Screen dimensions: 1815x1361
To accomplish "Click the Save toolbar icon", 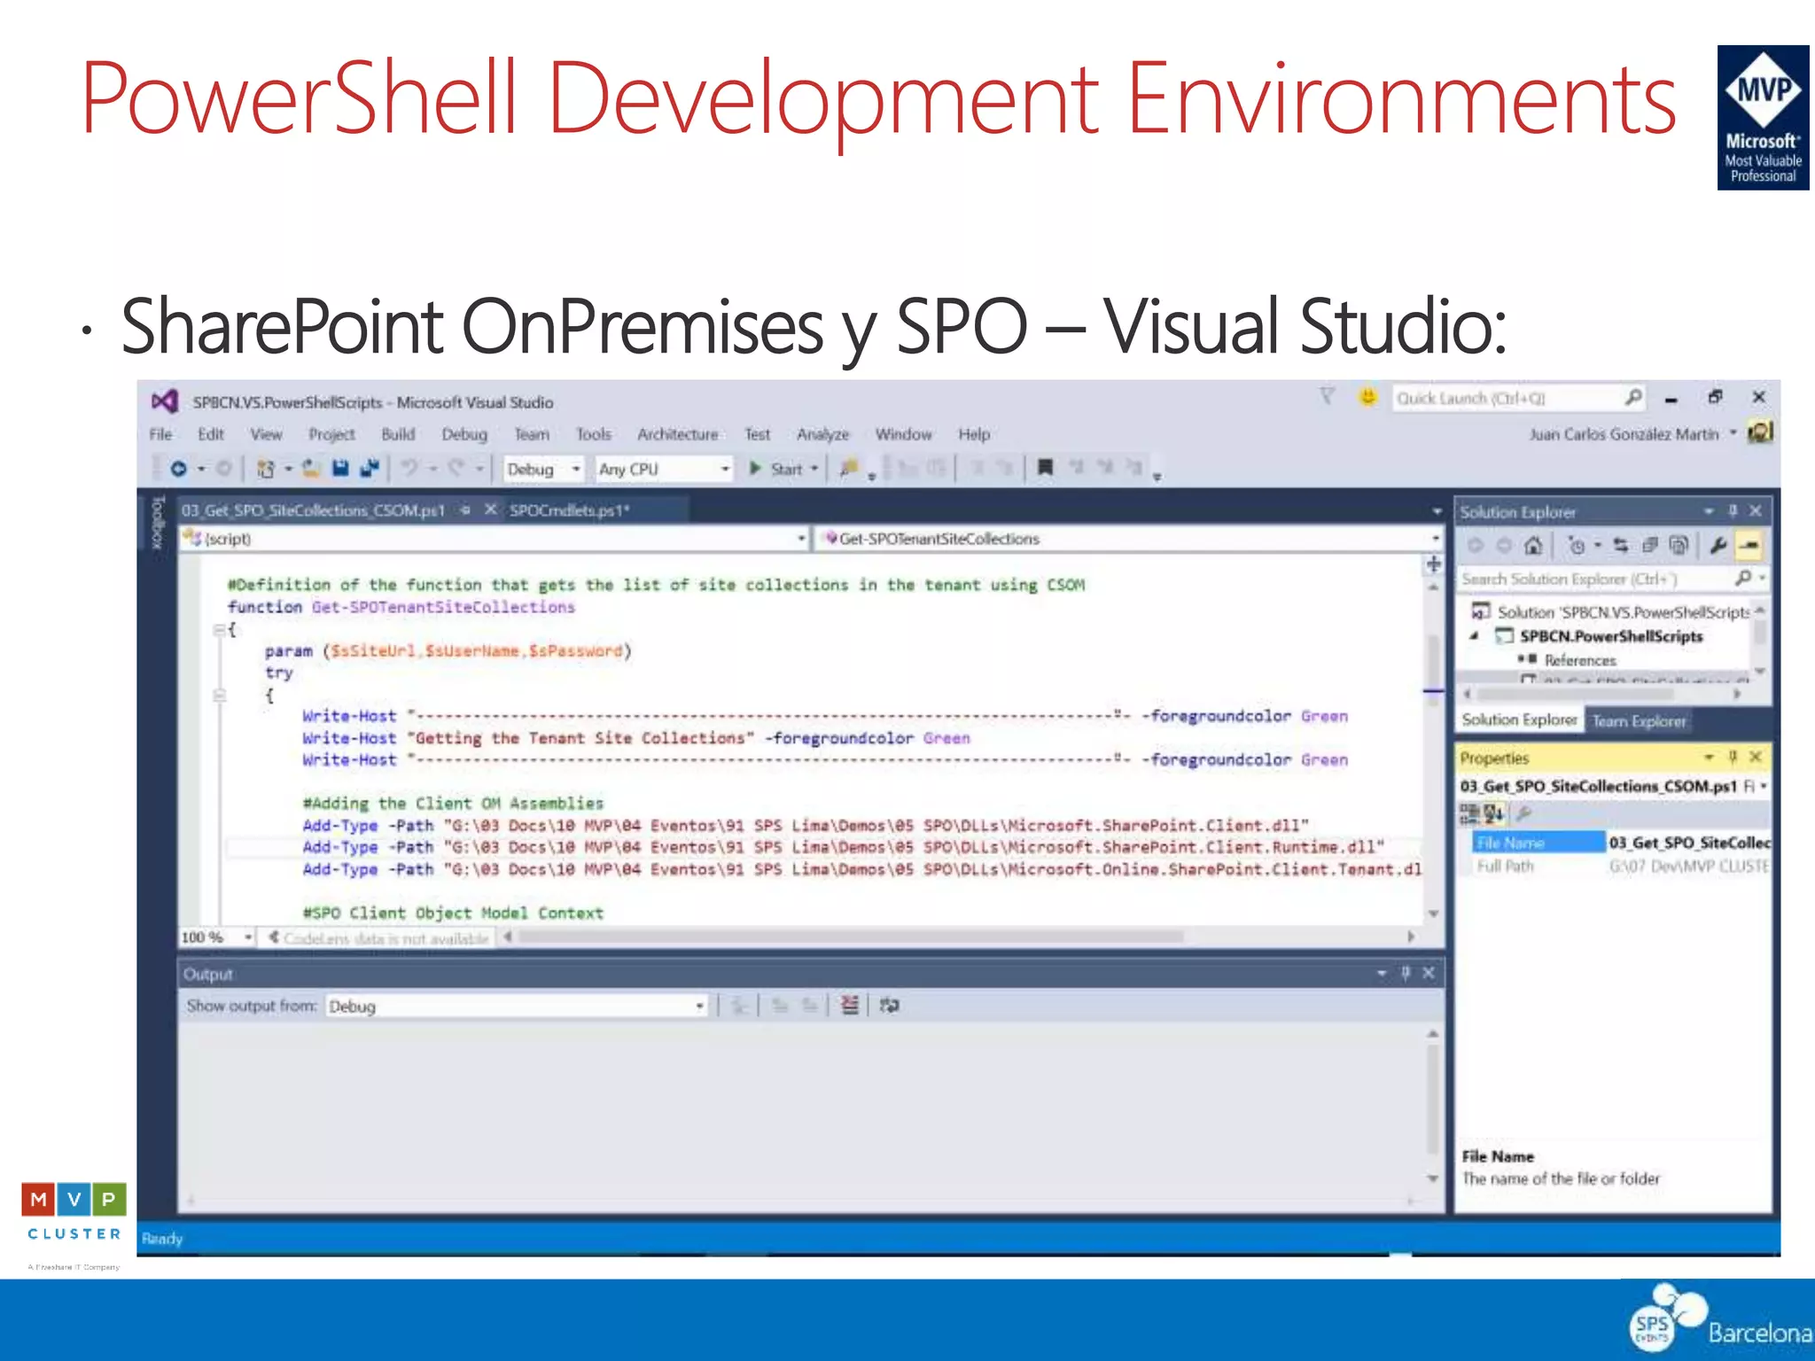I will pos(340,469).
